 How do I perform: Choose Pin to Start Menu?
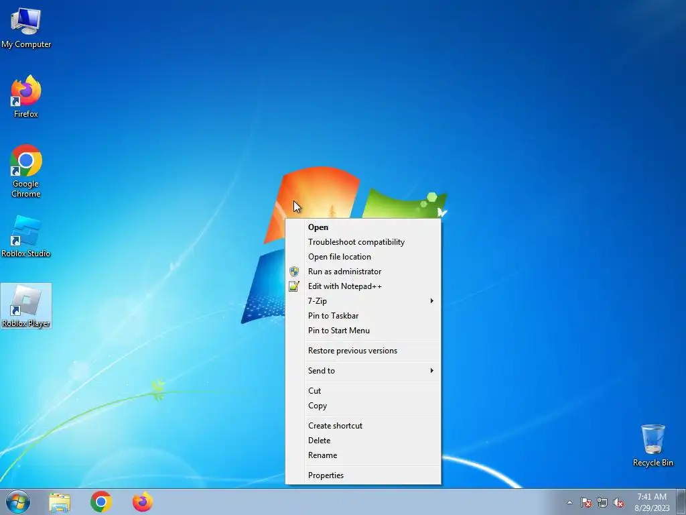(x=364, y=331)
